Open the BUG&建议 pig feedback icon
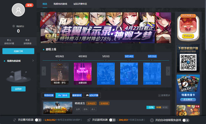The width and height of the screenshot is (206, 124). click(188, 28)
